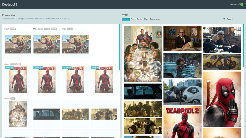246x138 pixels.
Task: Click the CLEAN badge next to Main
Action: 13,29
